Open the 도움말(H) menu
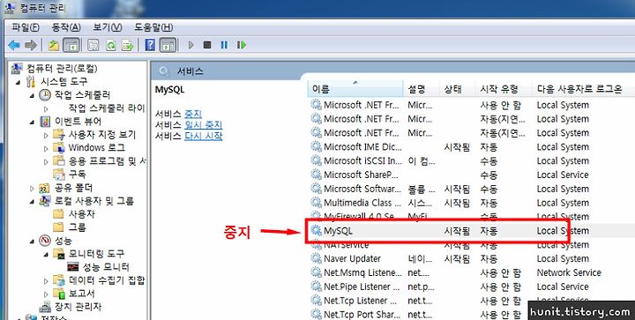The image size is (635, 320). point(153,27)
